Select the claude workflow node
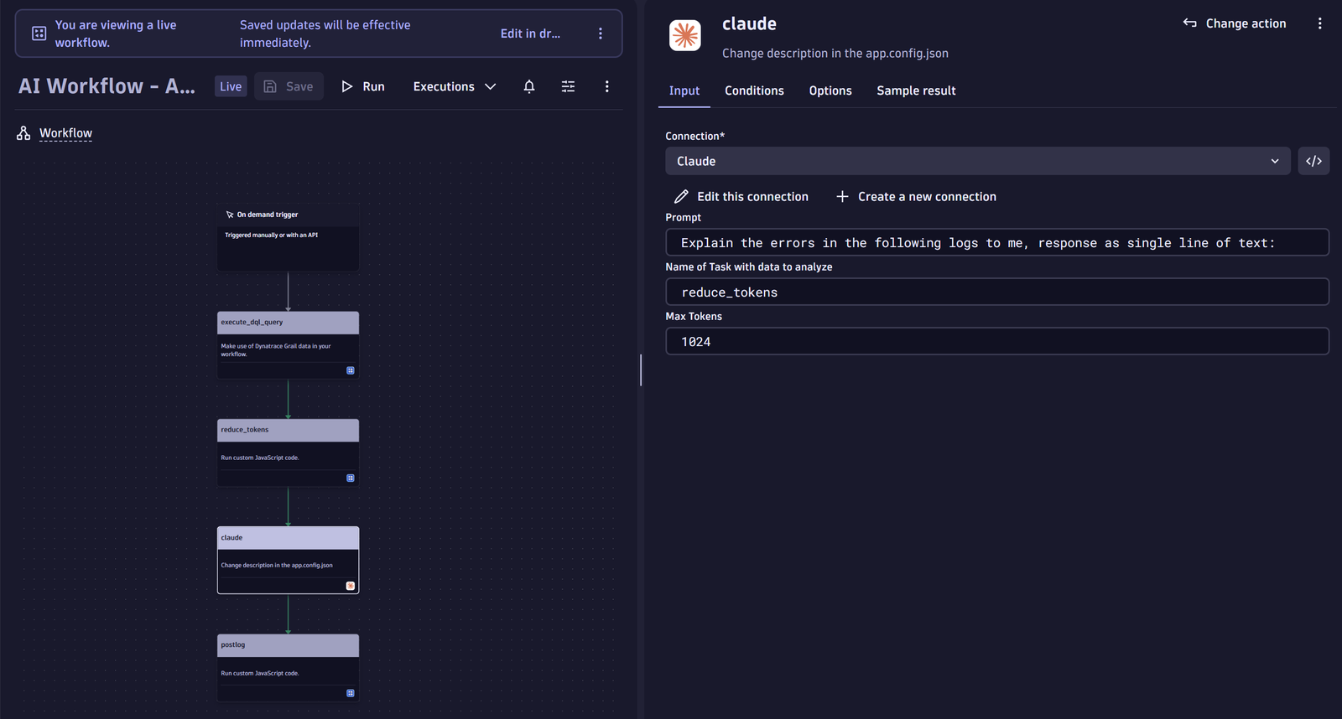Screen dimensions: 1342x719 tap(288, 560)
